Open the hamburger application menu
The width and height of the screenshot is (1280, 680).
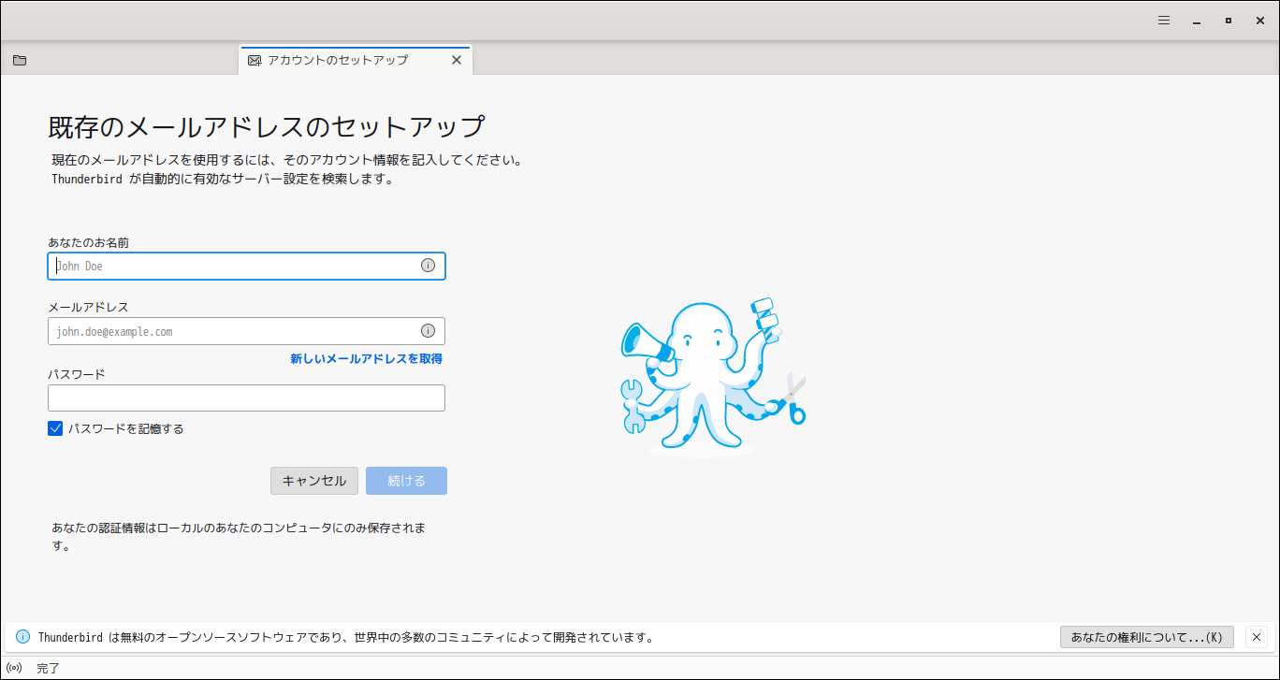(1164, 20)
